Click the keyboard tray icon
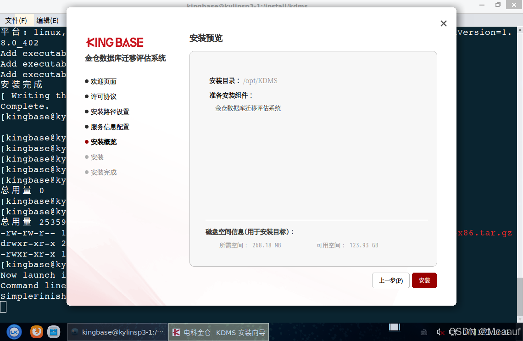The height and width of the screenshot is (341, 523). (x=423, y=332)
